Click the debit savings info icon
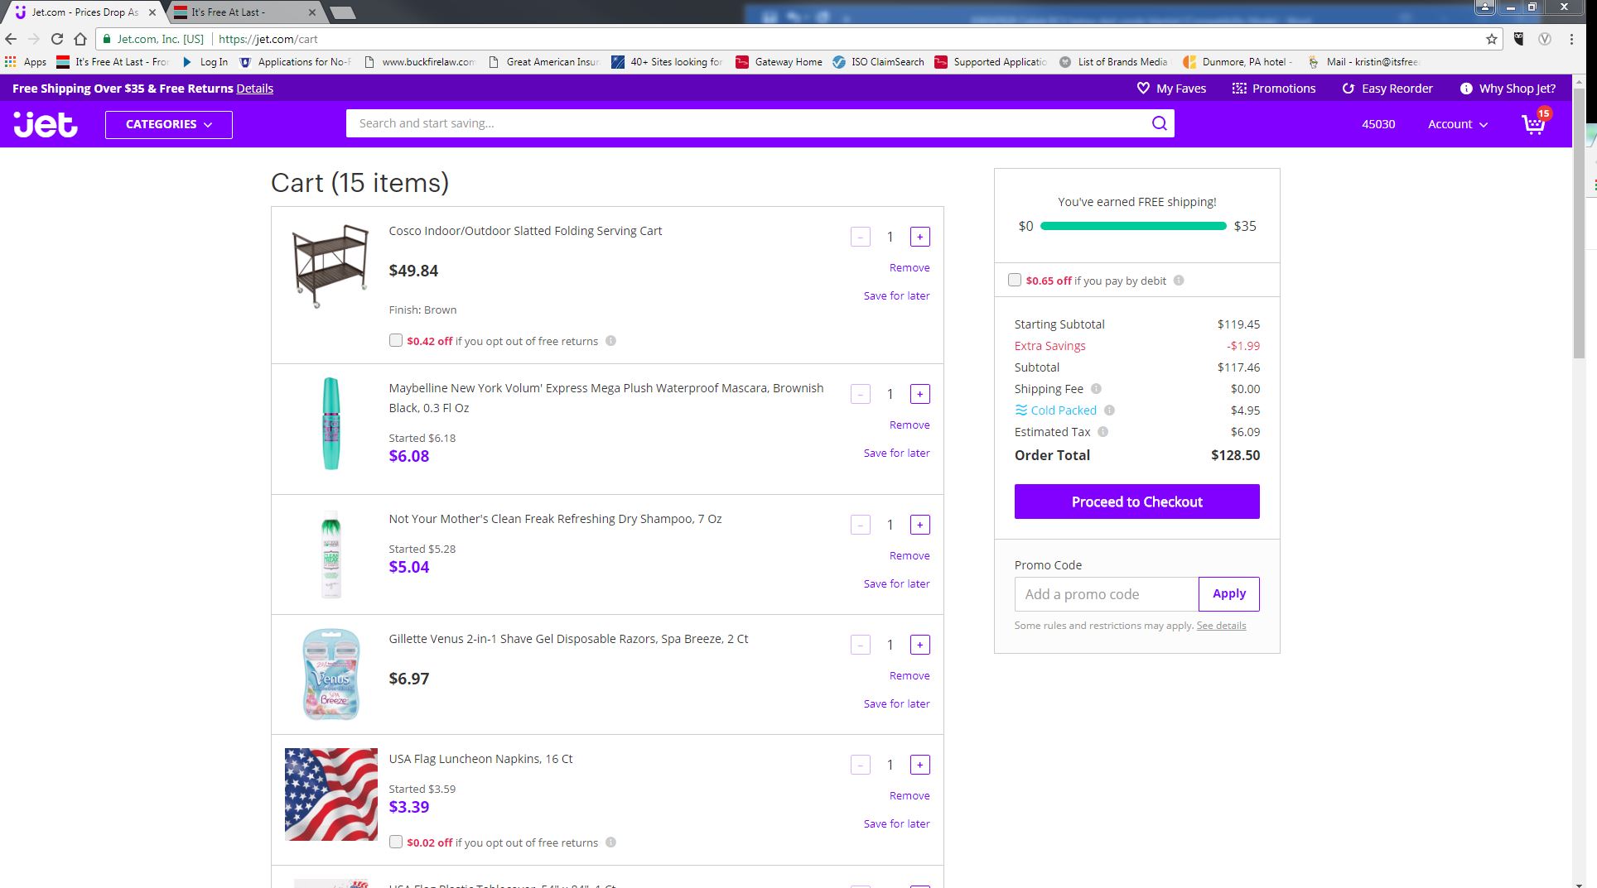Viewport: 1597px width, 888px height. click(x=1179, y=281)
